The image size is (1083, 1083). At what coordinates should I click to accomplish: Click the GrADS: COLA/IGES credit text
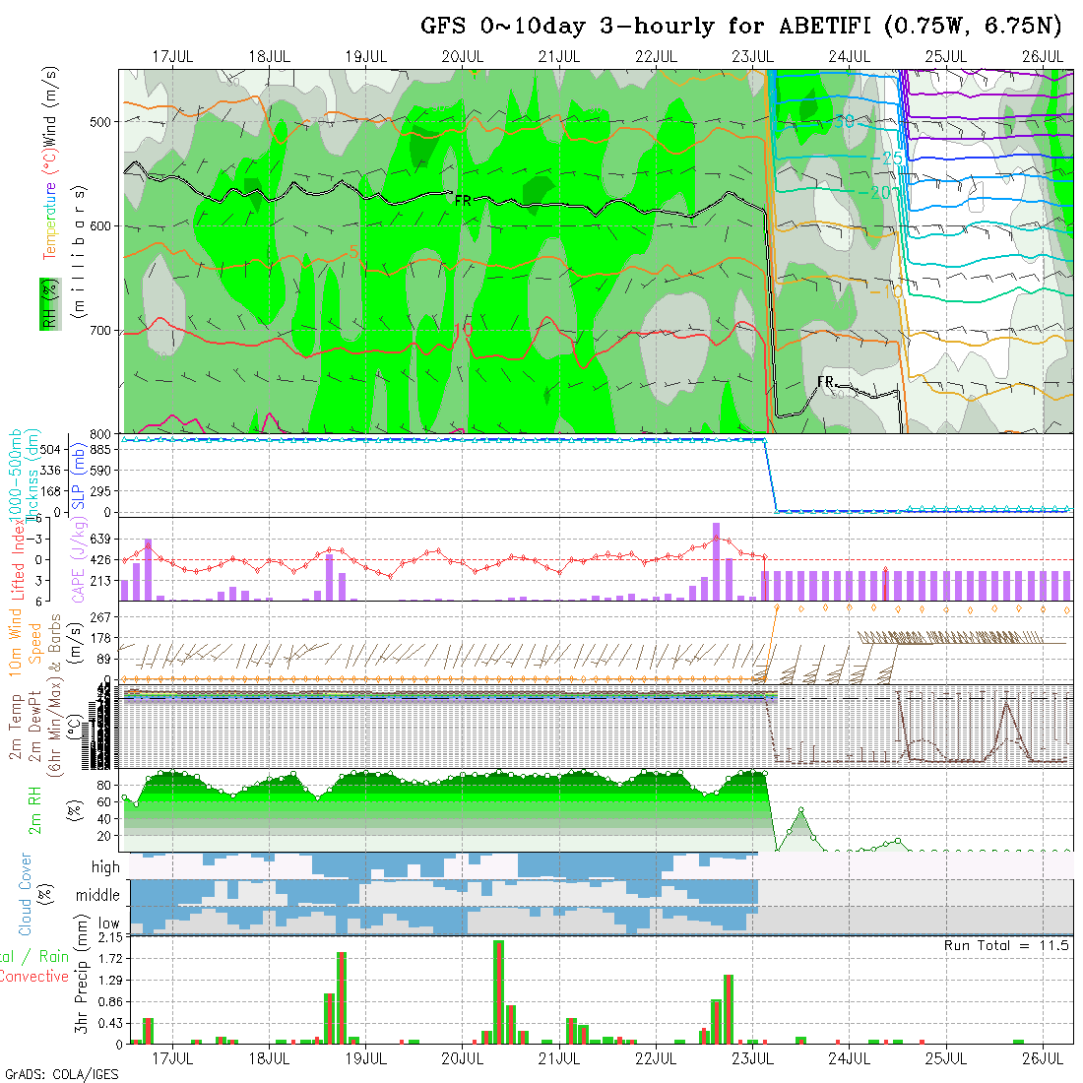(61, 1074)
